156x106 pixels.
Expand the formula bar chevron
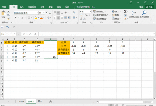[154, 34]
